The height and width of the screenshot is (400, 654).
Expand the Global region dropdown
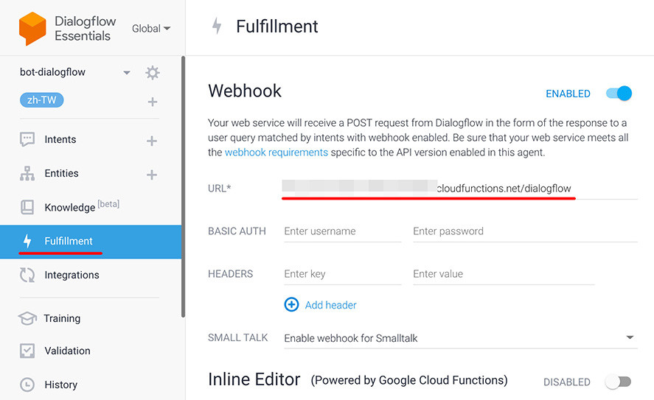point(151,29)
